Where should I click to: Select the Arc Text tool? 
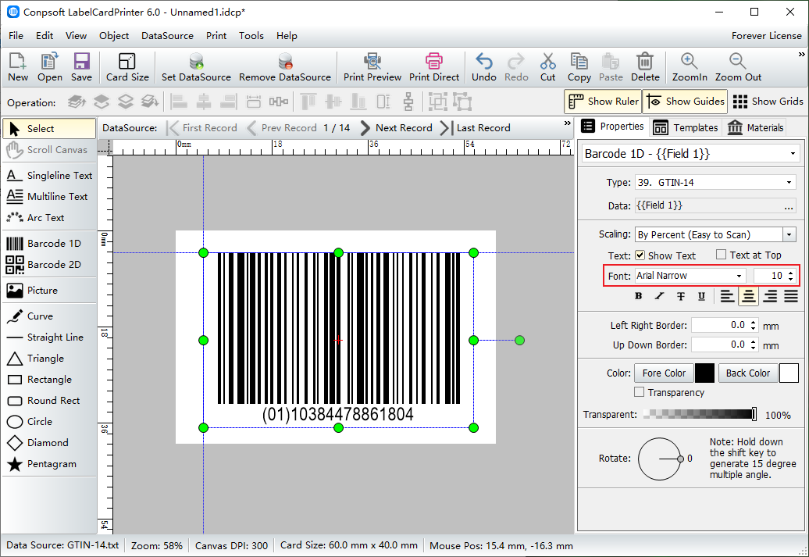[x=49, y=218]
